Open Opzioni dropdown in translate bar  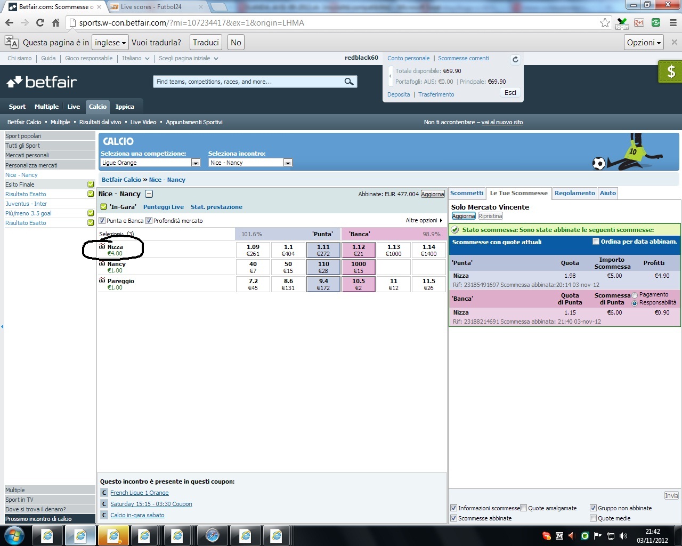644,42
